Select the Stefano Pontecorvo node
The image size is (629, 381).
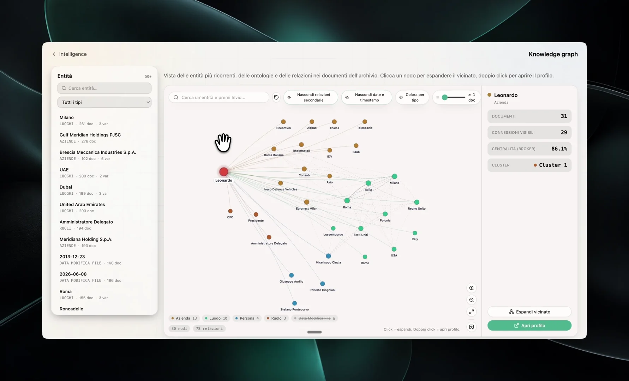pos(295,303)
